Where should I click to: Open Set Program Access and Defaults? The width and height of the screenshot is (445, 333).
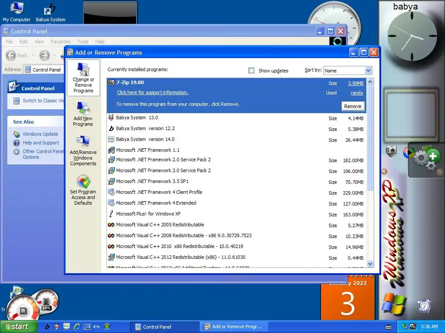(83, 190)
